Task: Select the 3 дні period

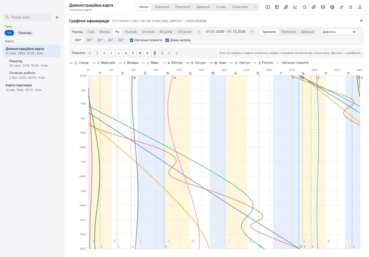Action: 91,32
